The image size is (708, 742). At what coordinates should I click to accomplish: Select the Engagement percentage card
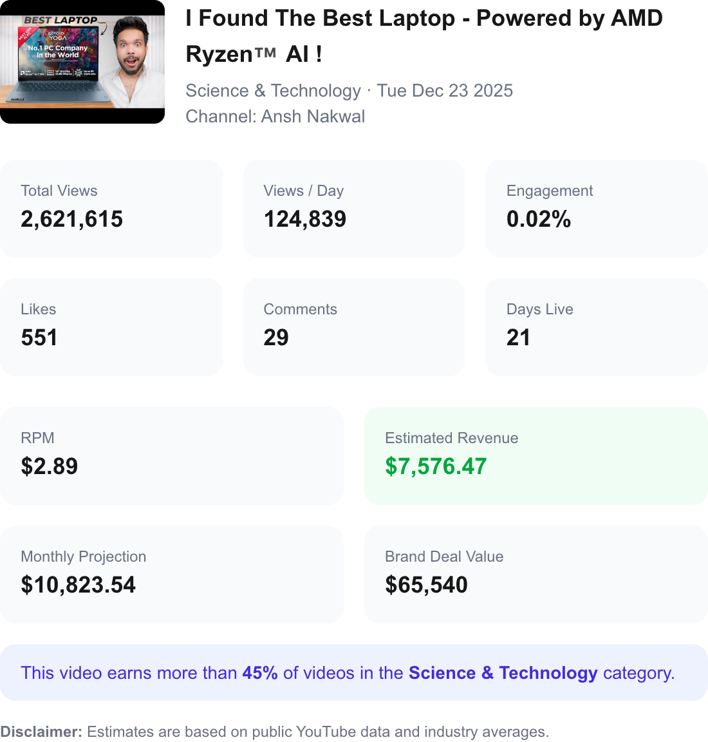point(596,209)
